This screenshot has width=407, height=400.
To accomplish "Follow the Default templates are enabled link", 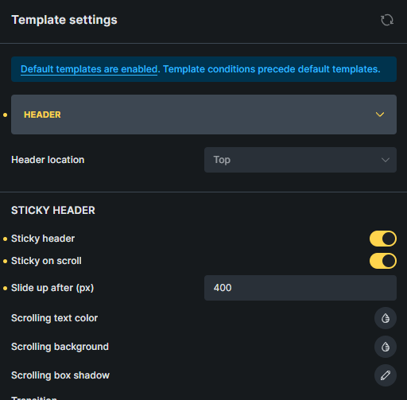I will [89, 69].
